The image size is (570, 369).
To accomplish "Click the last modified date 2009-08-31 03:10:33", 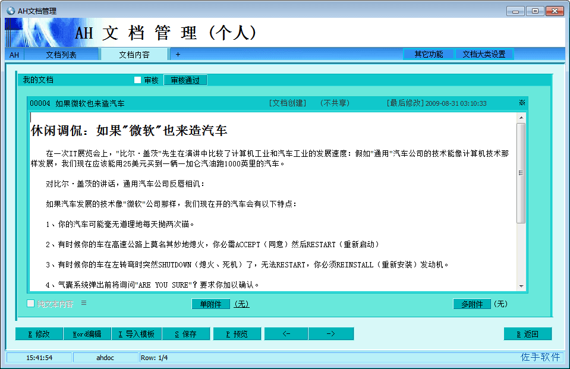I will tap(456, 103).
